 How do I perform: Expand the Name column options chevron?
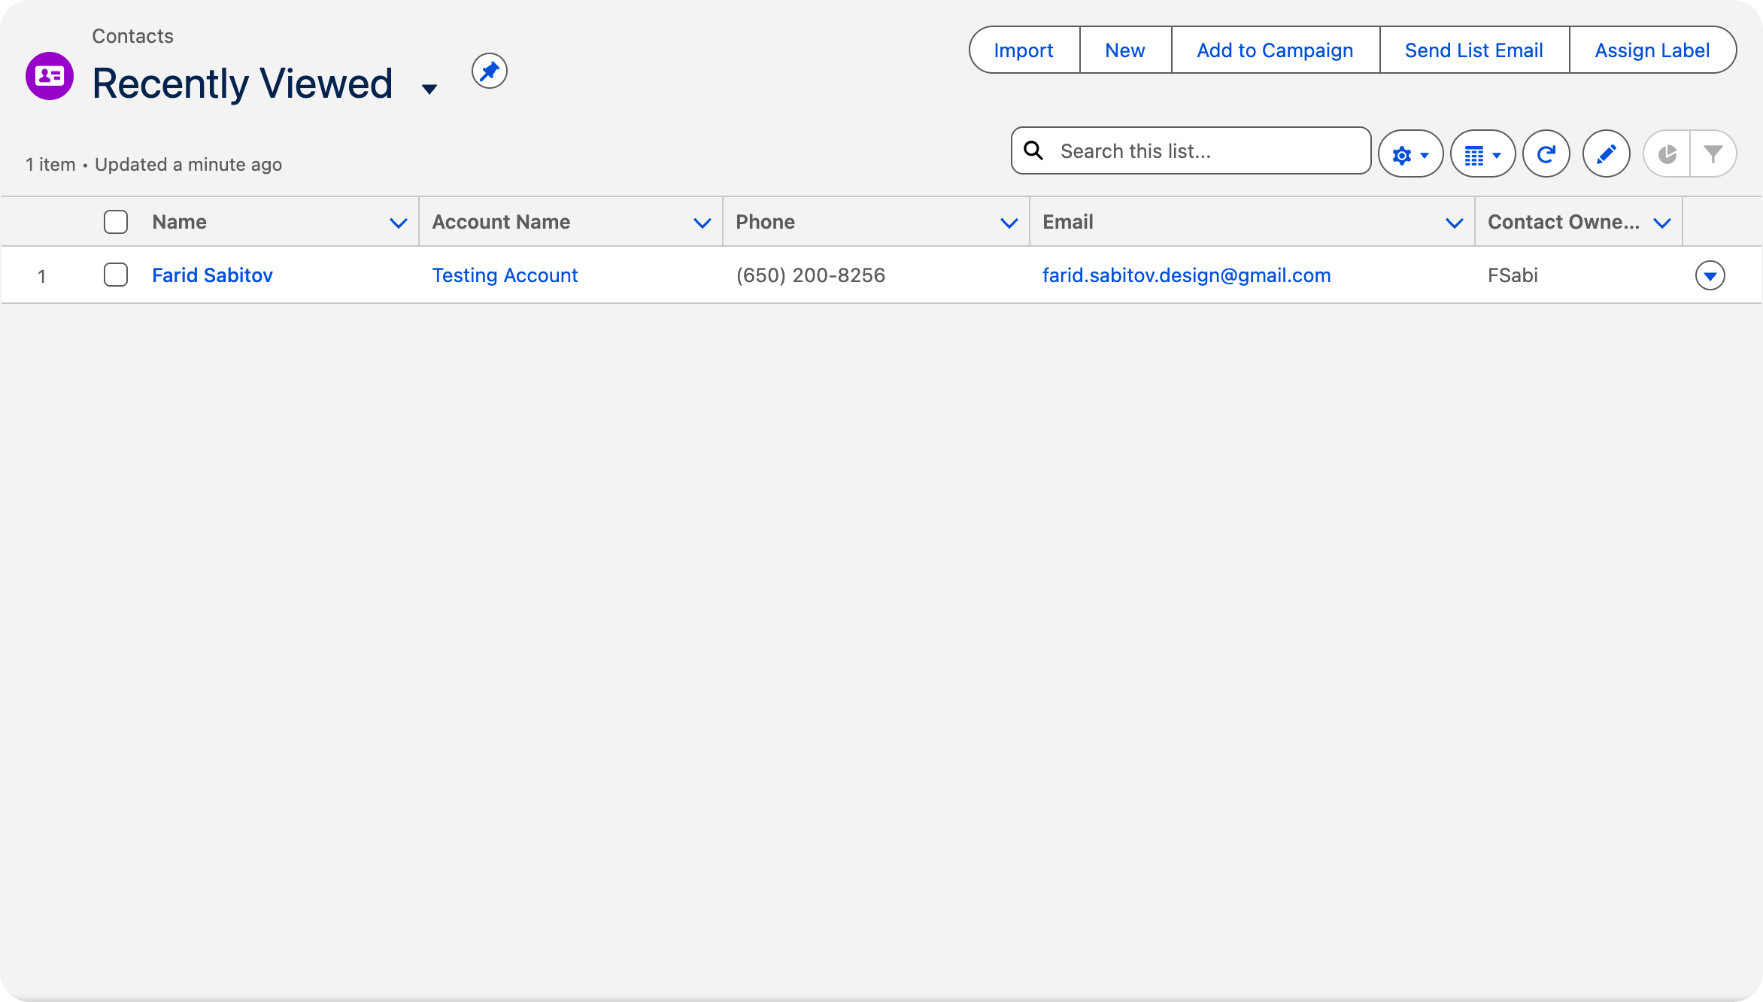(x=398, y=223)
